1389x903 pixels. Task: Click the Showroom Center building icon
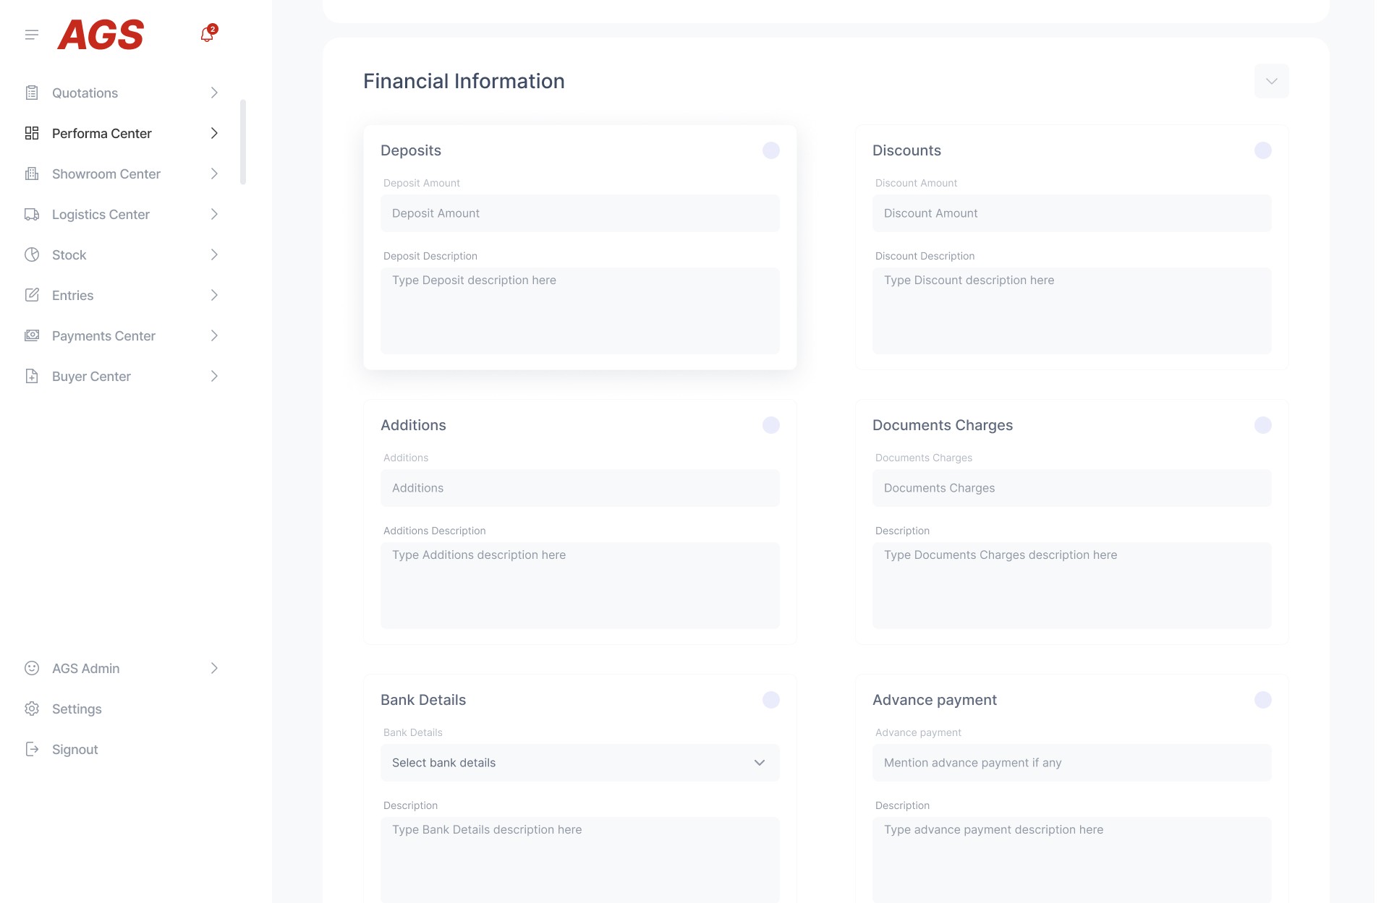[x=32, y=174]
